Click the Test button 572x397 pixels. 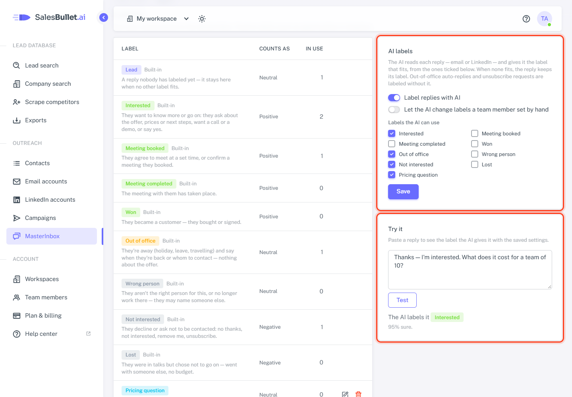coord(402,300)
